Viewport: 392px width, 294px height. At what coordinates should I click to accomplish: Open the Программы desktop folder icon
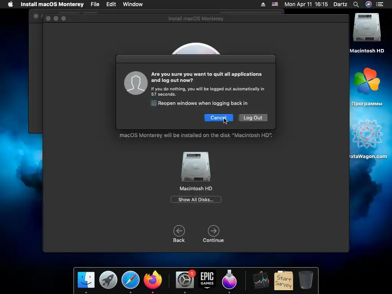click(x=367, y=81)
